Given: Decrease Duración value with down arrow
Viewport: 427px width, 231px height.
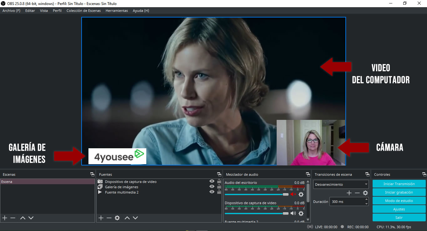Looking at the screenshot, I should 366,204.
